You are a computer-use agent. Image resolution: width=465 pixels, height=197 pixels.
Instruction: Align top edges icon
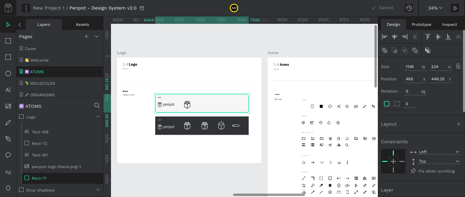tap(428, 37)
